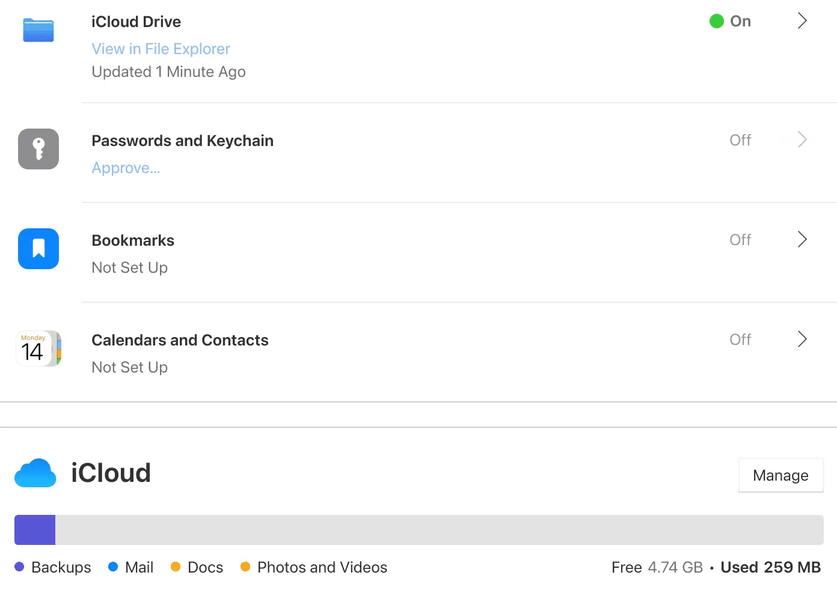Toggle Calendars and Contacts Off status
This screenshot has width=837, height=596.
coord(740,339)
